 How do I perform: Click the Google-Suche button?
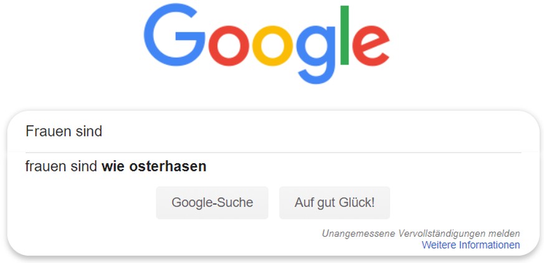(x=212, y=203)
